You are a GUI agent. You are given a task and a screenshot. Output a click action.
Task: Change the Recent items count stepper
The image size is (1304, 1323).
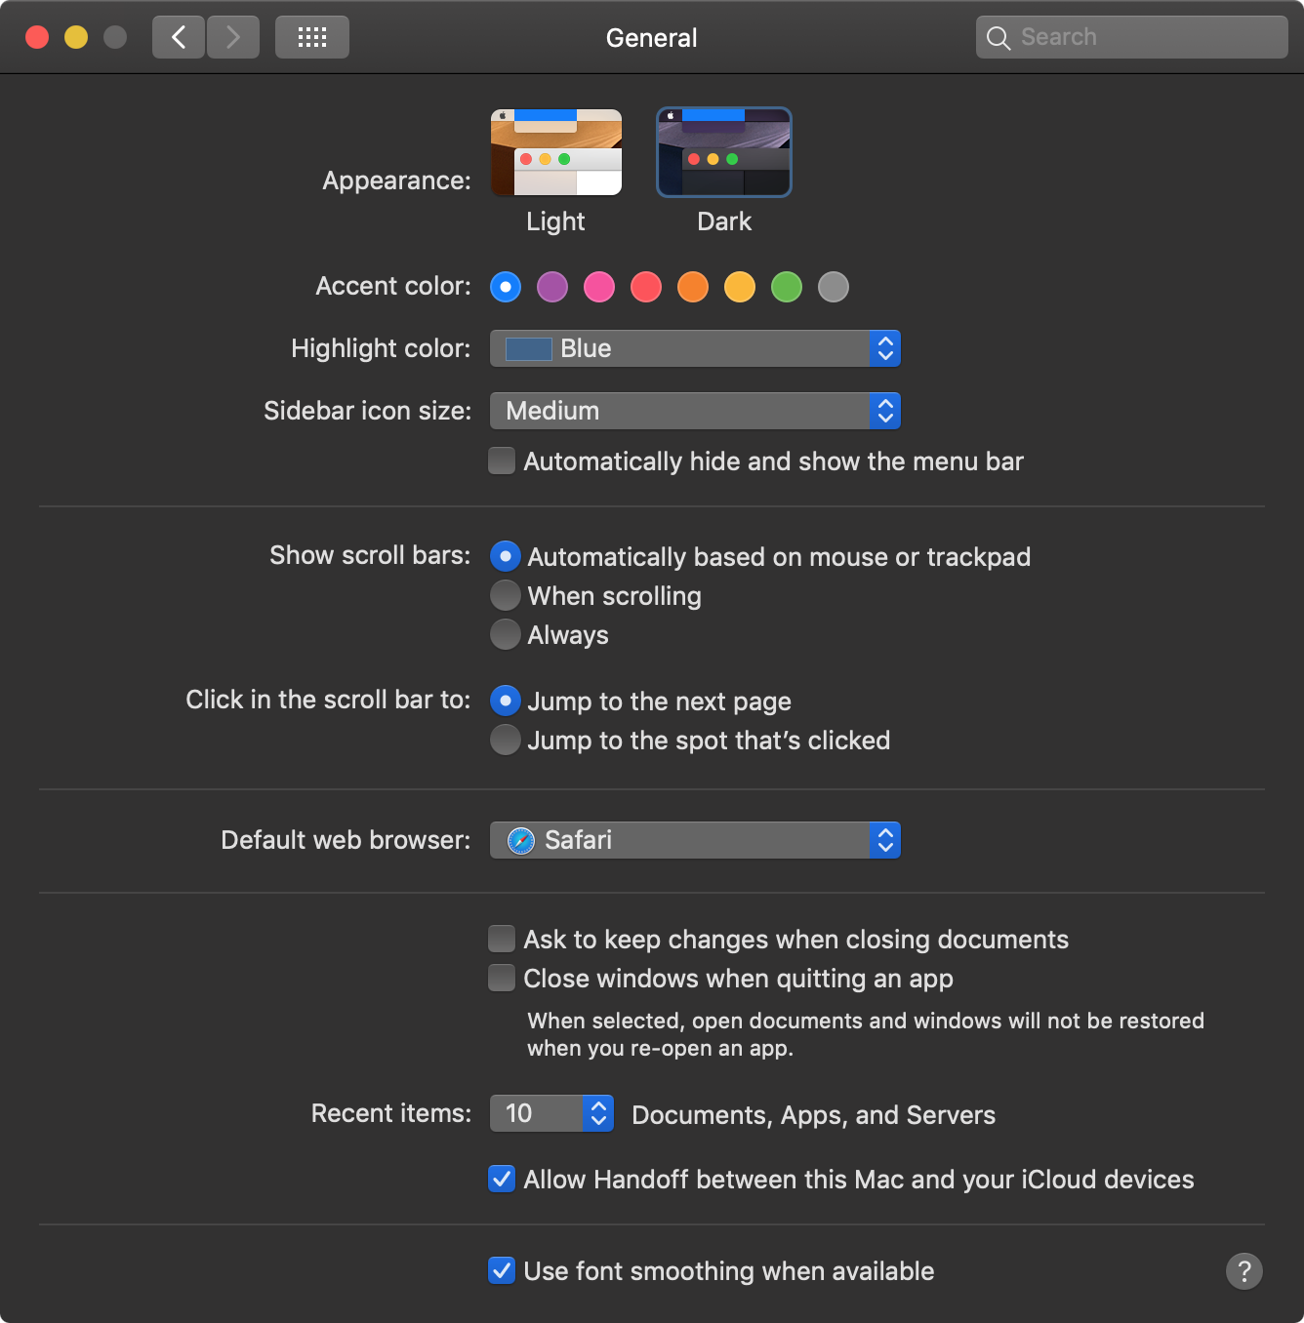[x=598, y=1113]
